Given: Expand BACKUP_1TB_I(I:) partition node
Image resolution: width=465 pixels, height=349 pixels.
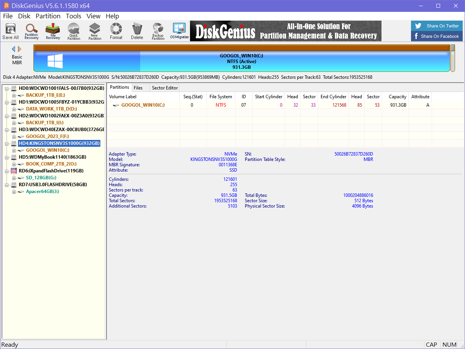Looking at the screenshot, I should click(x=14, y=123).
